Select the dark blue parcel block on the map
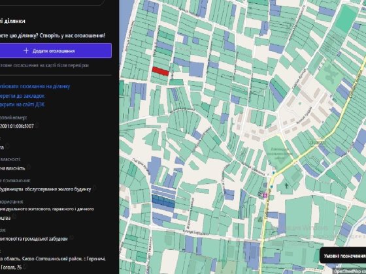This screenshot has width=366, height=274. [x=163, y=201]
